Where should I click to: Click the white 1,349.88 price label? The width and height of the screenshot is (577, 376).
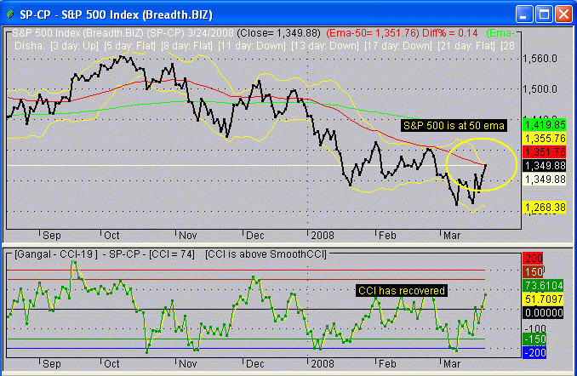click(545, 179)
